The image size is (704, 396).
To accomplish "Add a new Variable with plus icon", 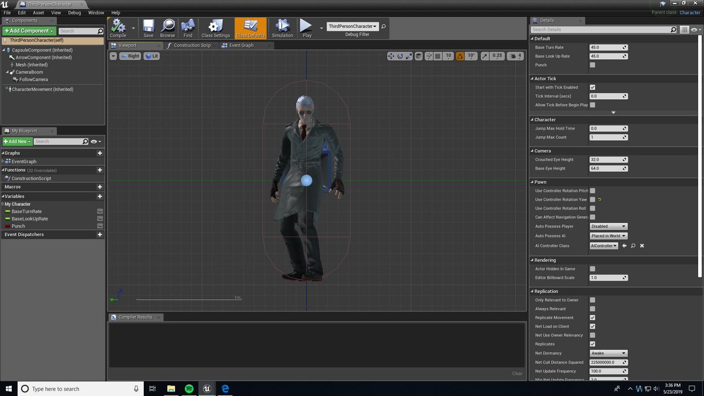I will (x=100, y=197).
